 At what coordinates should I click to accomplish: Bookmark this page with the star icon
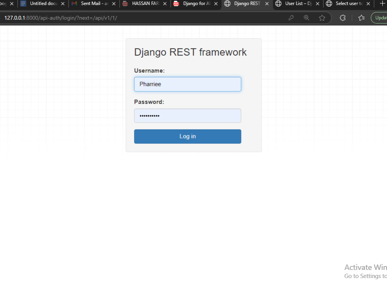(x=322, y=18)
